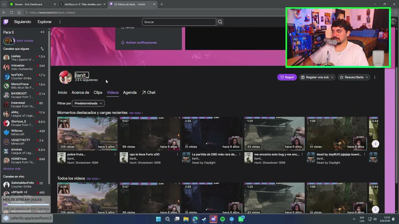This screenshot has height=224, width=399.
Task: Open the browser tab list dropdown
Action: tap(4, 4)
